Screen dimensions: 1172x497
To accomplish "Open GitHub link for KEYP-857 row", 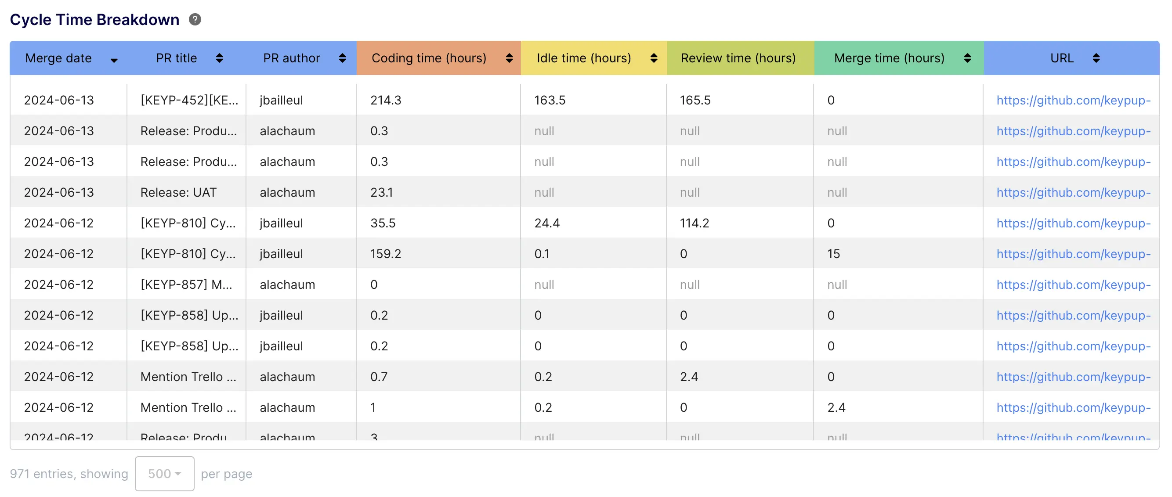I will (1073, 285).
